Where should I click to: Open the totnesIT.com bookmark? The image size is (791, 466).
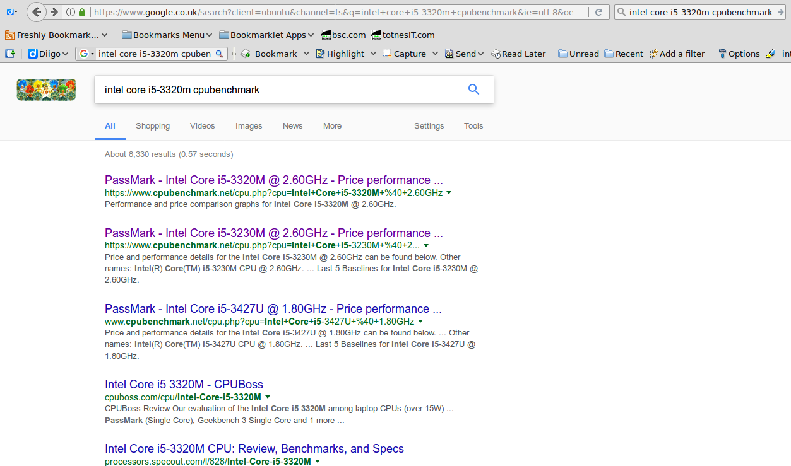[403, 35]
